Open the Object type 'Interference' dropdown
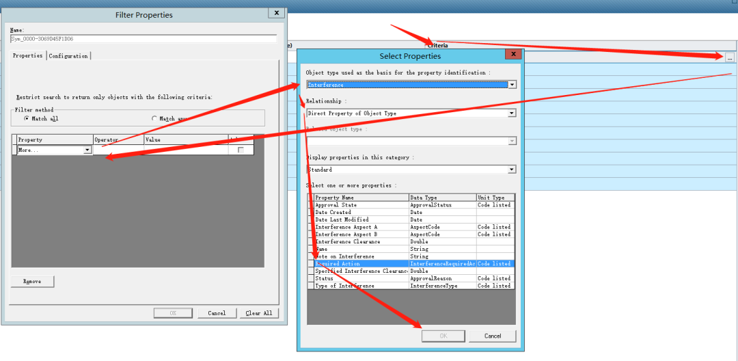 pos(512,85)
